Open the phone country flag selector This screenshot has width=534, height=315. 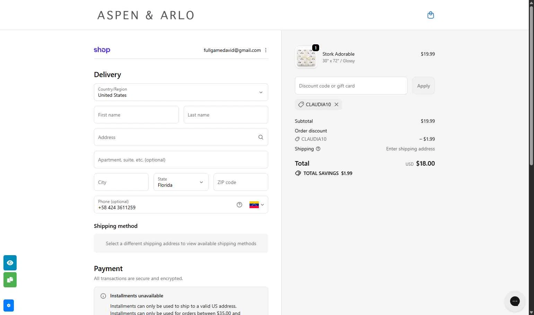tap(257, 205)
